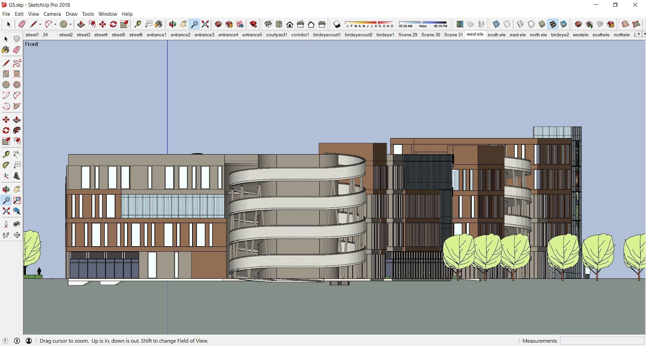Enable Shaded style
The height and width of the screenshot is (346, 646).
542,24
